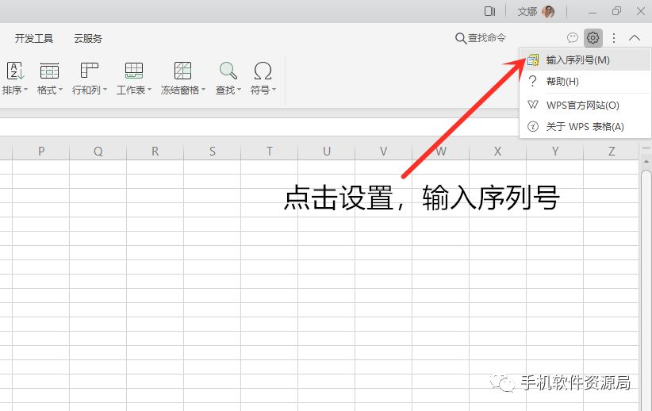Screen dimensions: 652x411
Task: Click the sidebar panel icon in title bar
Action: tap(490, 11)
